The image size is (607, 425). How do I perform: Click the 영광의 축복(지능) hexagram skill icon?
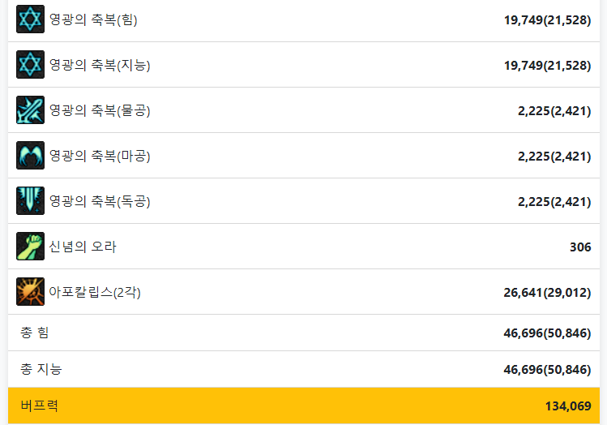(x=30, y=64)
